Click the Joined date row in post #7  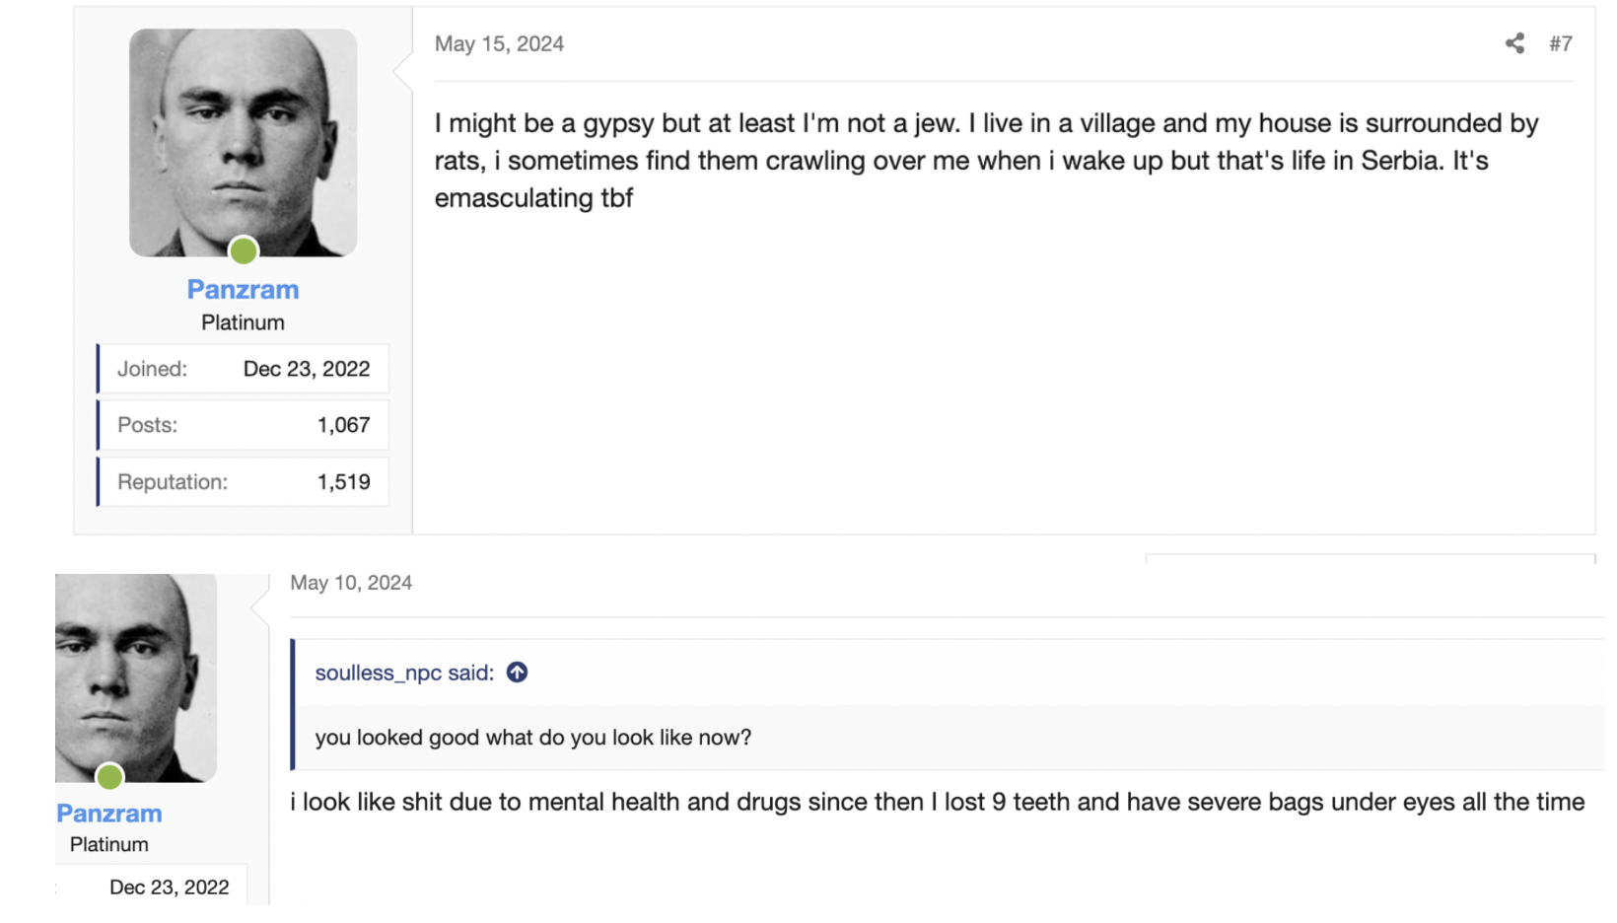(x=244, y=369)
